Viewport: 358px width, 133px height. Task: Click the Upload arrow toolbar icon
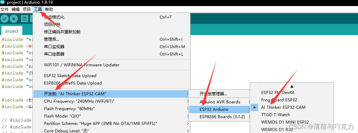[x=14, y=19]
